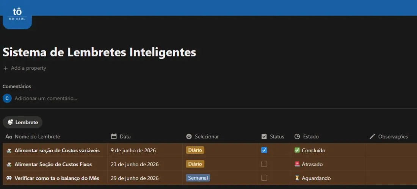Click the bell icon on Lembrete tab
417x189 pixels.
pos(10,122)
